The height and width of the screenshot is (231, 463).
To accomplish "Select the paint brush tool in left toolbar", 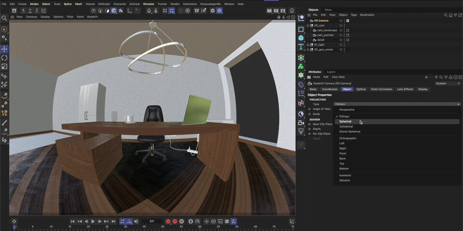I will pyautogui.click(x=4, y=123).
